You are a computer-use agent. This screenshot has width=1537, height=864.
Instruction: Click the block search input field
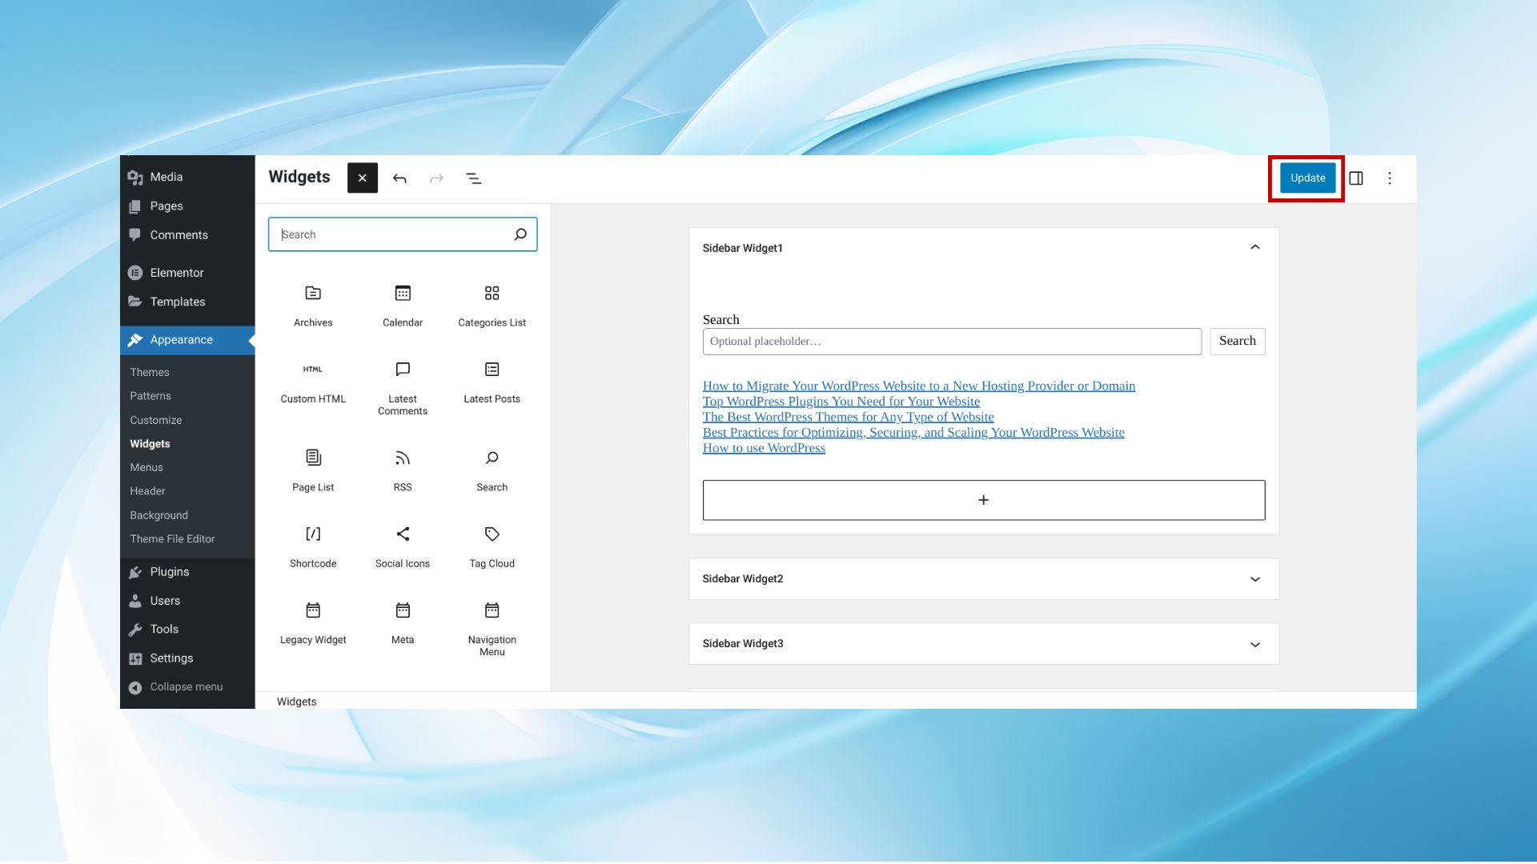(x=392, y=234)
